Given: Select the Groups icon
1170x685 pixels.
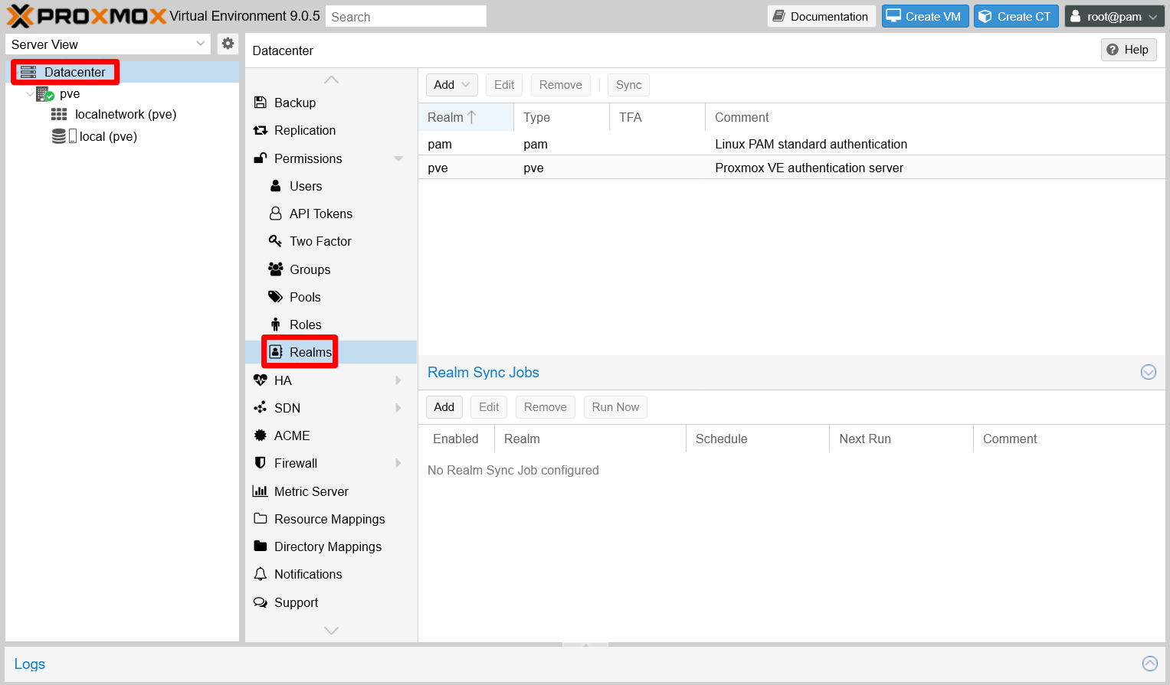Looking at the screenshot, I should (x=309, y=269).
